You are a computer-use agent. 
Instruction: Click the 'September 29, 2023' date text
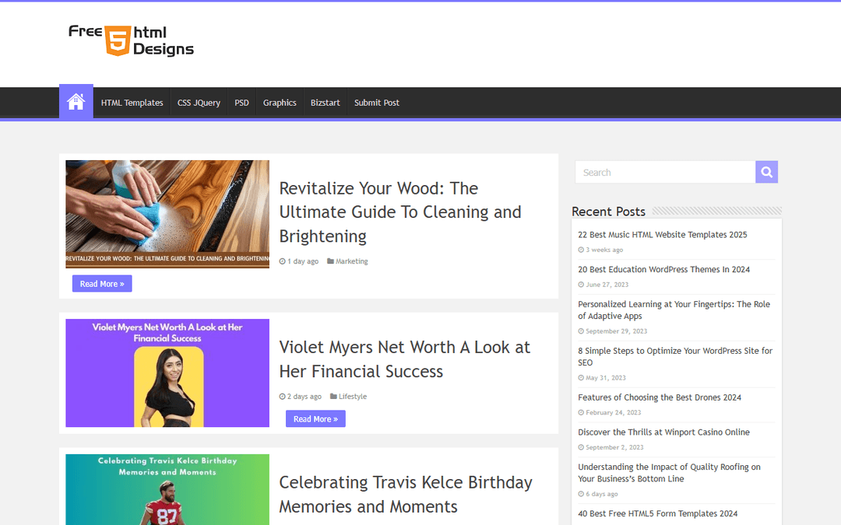616,331
